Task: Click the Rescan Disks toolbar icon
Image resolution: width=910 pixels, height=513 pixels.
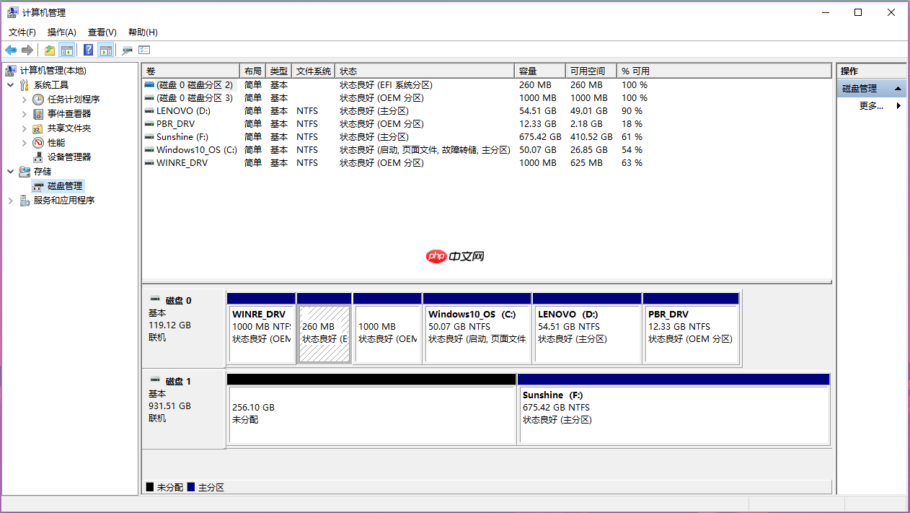Action: (127, 50)
